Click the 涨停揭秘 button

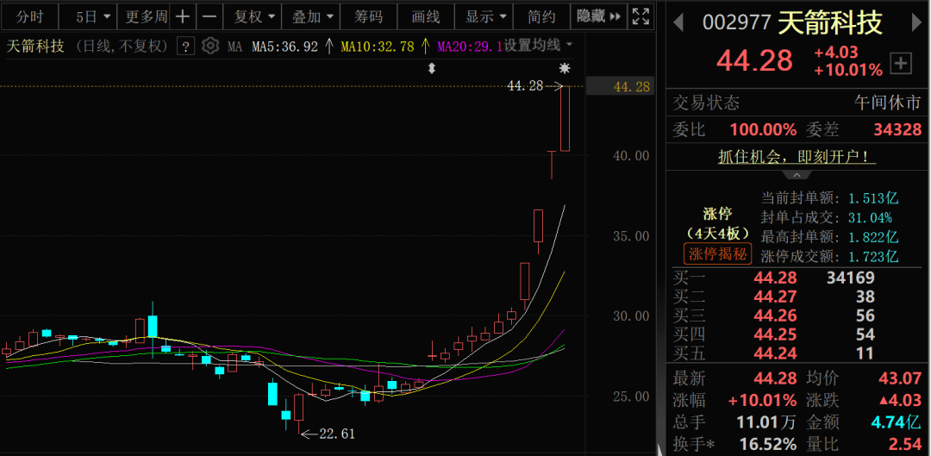tap(718, 254)
